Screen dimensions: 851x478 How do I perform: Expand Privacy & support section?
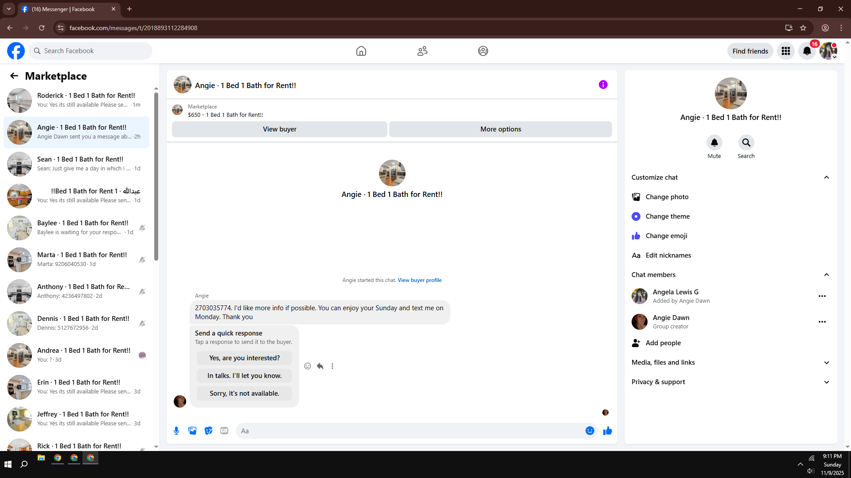pos(731,382)
